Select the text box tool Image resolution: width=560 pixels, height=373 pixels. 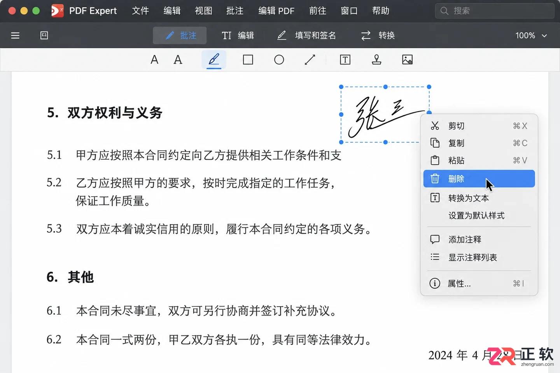[345, 60]
